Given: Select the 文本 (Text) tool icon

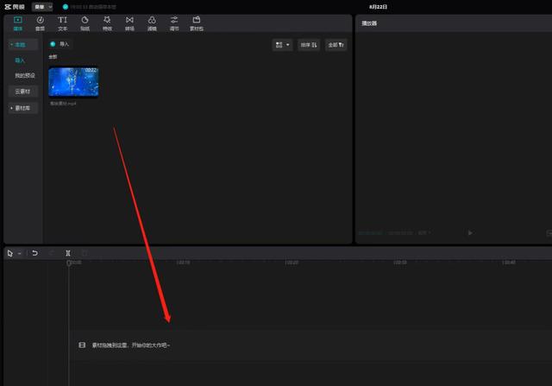Looking at the screenshot, I should [x=62, y=22].
